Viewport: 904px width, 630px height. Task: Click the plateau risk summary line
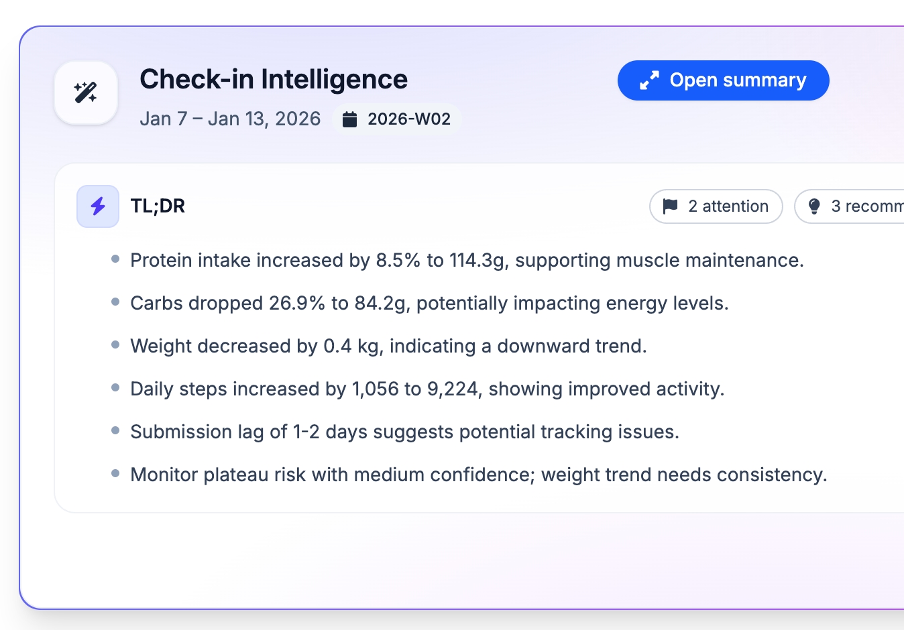tap(479, 475)
